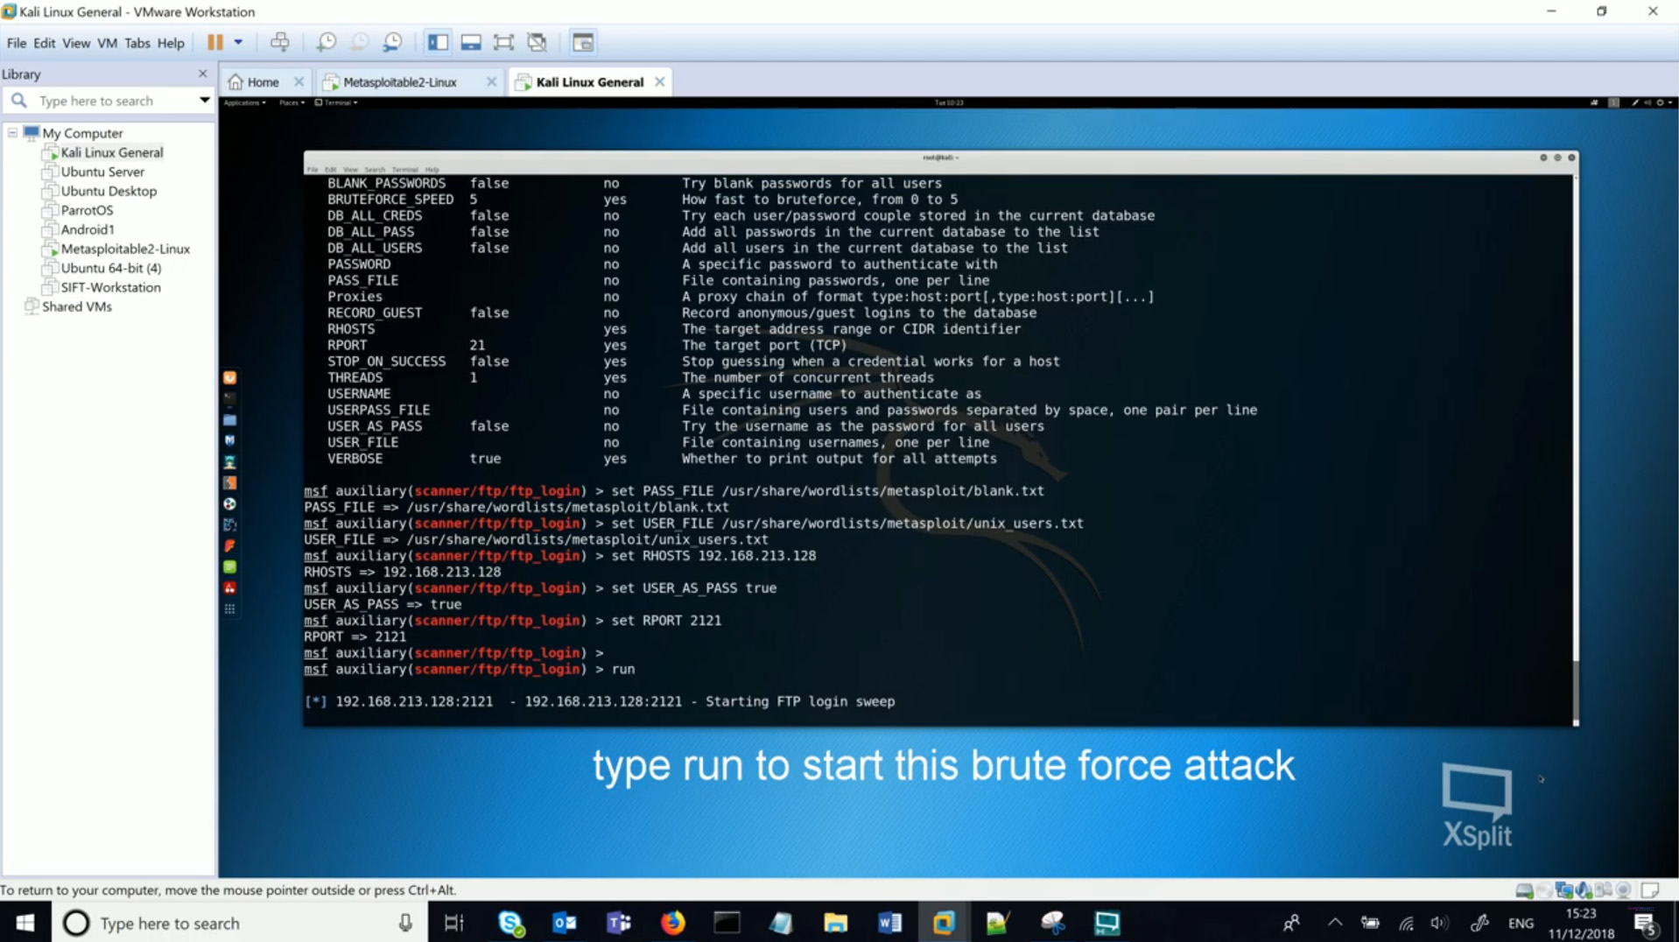This screenshot has height=942, width=1679.
Task: Take a snapshot of the virtual machine
Action: [326, 41]
